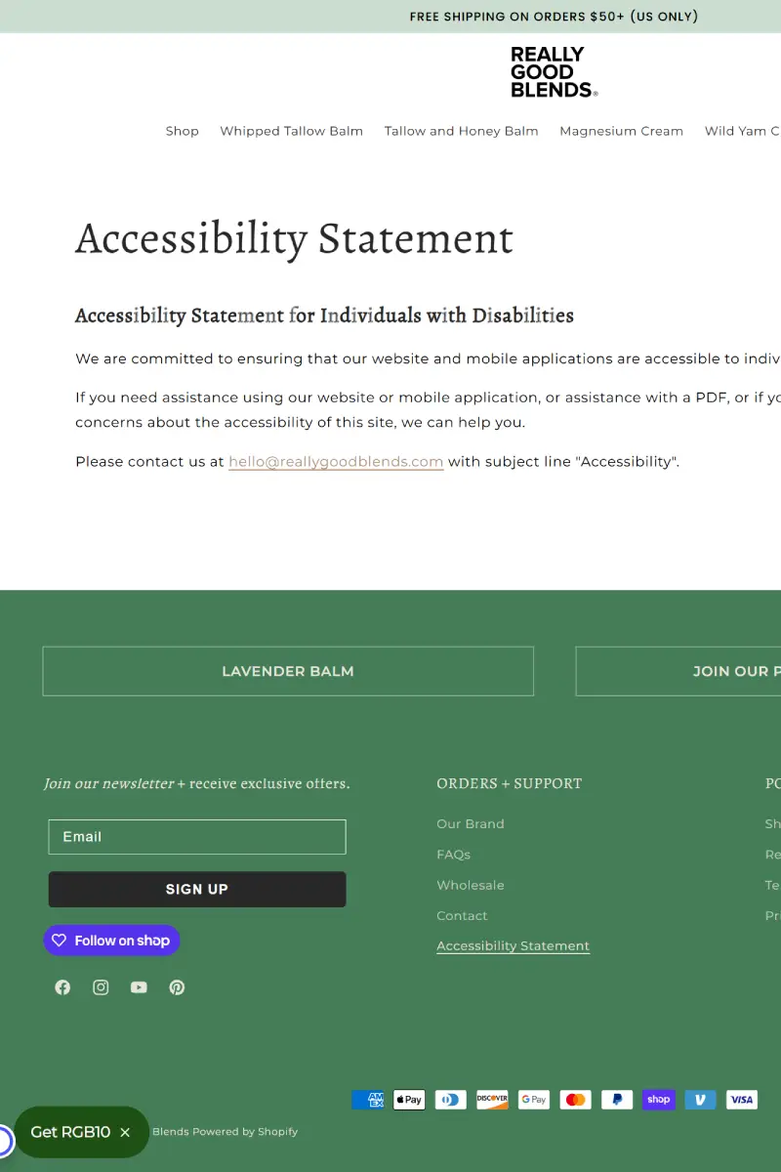The width and height of the screenshot is (781, 1172).
Task: Click the Really Good Blends logo
Action: click(x=554, y=72)
